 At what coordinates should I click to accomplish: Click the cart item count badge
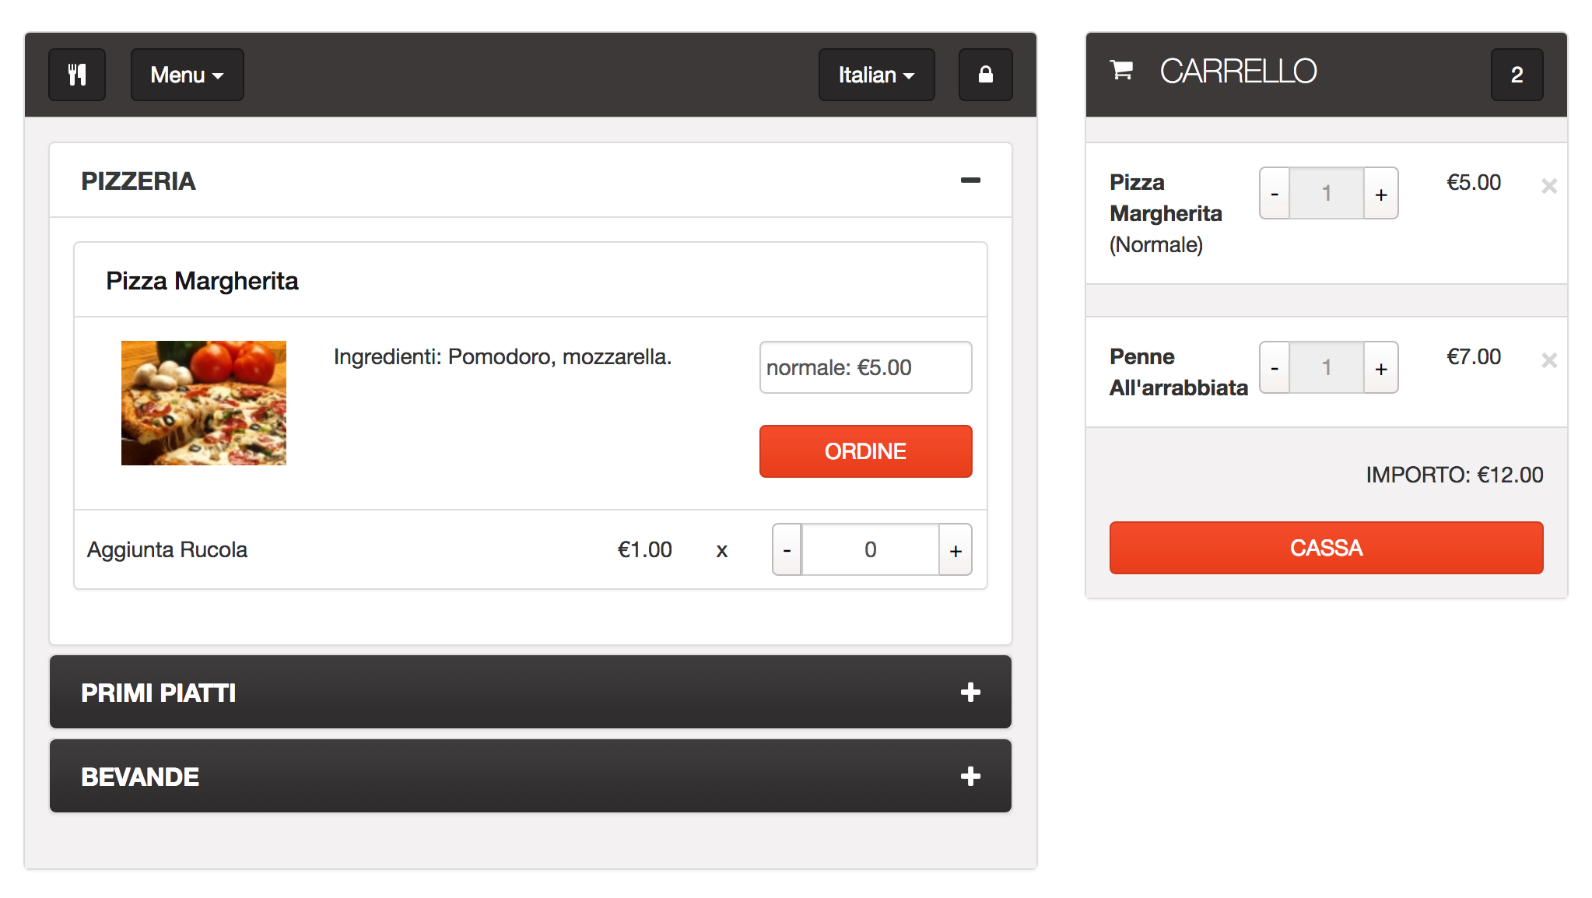(1517, 75)
